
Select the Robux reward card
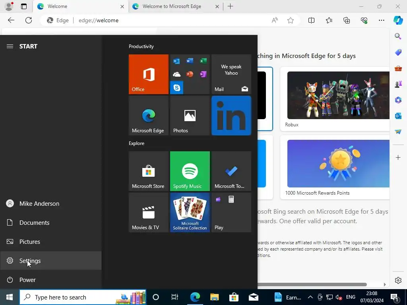(x=335, y=99)
